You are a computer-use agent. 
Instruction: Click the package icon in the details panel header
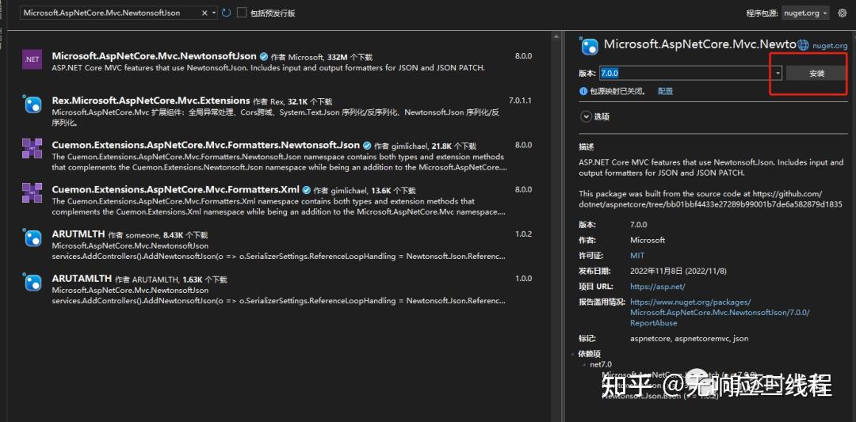(590, 47)
